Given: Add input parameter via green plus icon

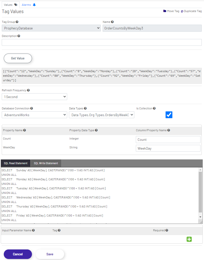Looking at the screenshot, I should tap(189, 239).
